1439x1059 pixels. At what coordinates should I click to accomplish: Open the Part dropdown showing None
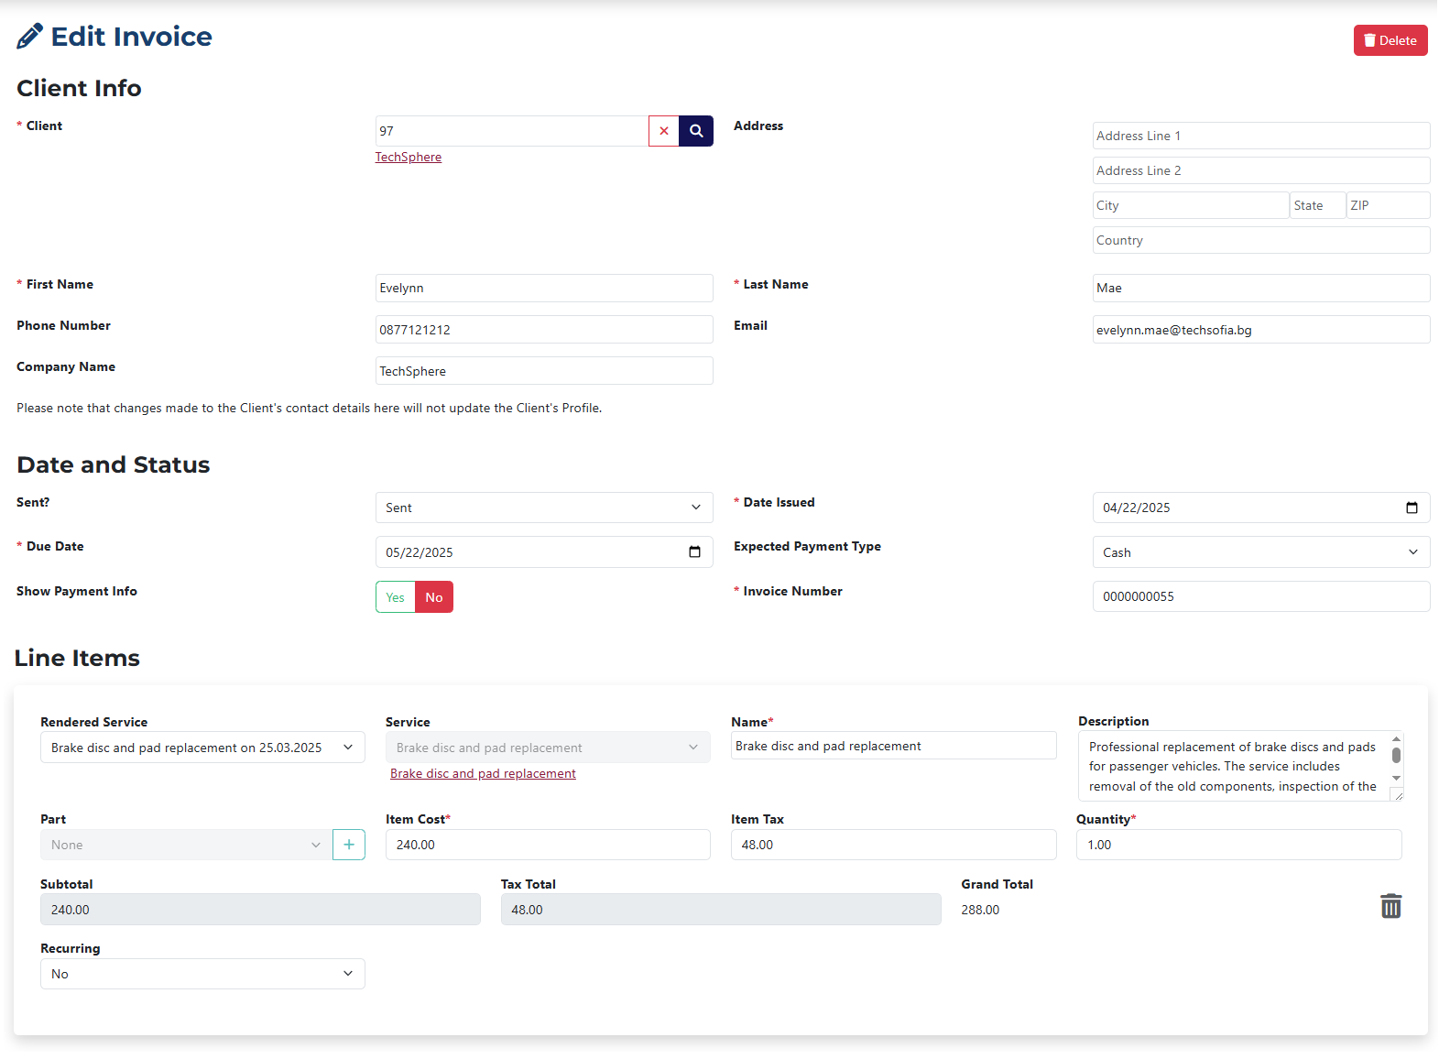point(187,845)
